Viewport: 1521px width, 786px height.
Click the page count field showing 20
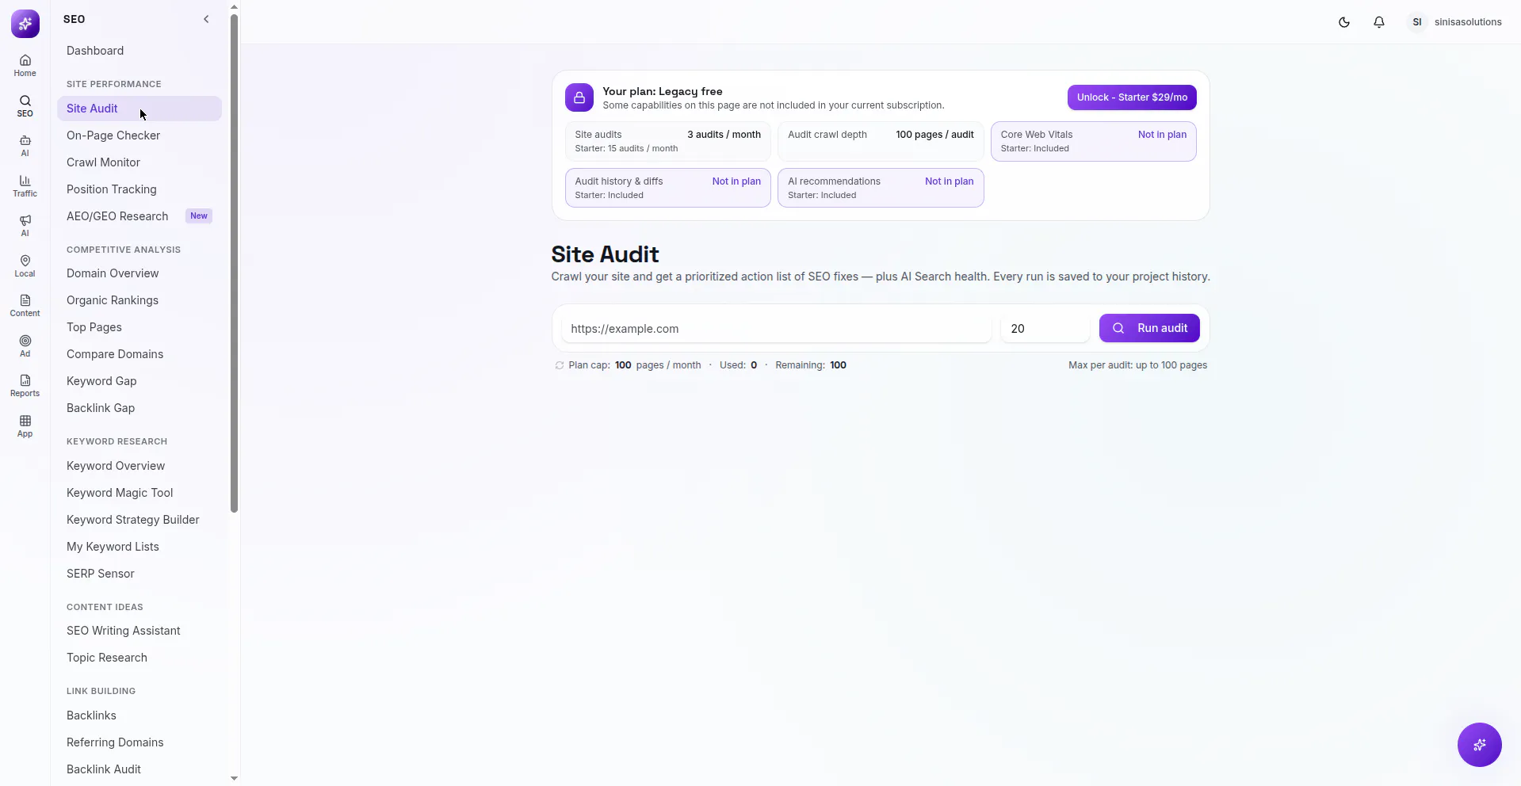click(x=1045, y=329)
